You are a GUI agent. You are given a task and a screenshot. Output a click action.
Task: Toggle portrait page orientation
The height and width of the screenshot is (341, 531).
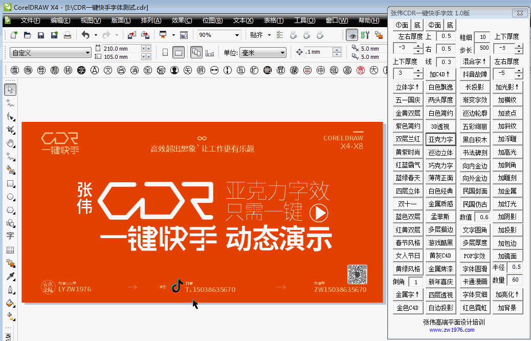point(166,51)
